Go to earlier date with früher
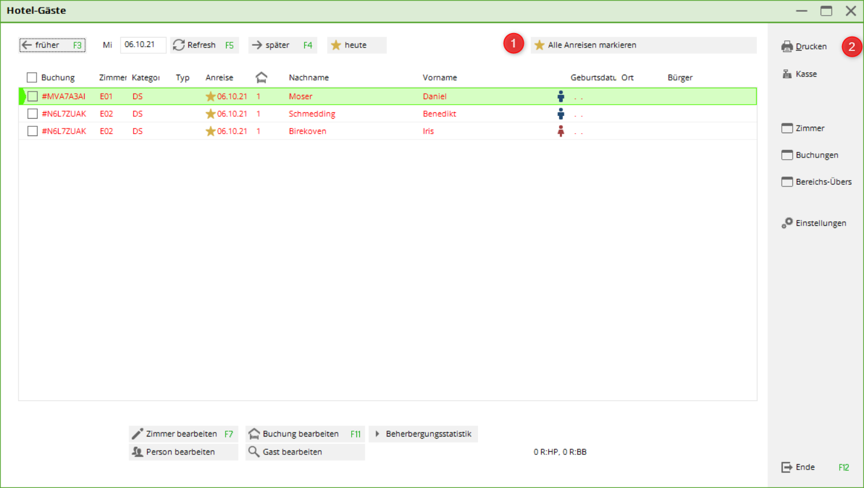The width and height of the screenshot is (864, 488). click(52, 45)
